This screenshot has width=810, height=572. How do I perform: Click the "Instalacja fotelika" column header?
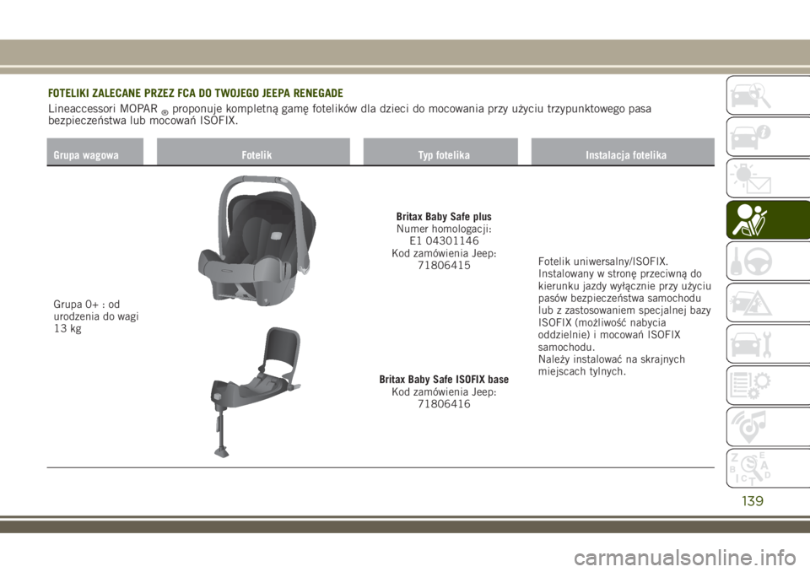623,153
